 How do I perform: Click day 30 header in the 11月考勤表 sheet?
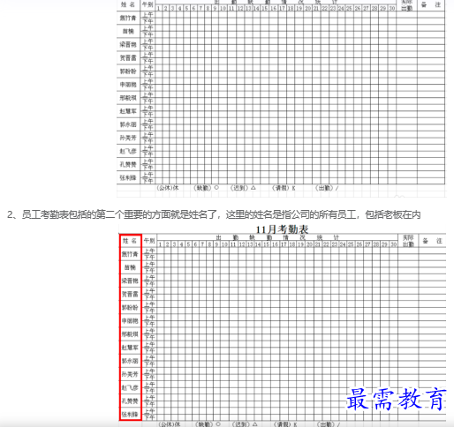[394, 244]
